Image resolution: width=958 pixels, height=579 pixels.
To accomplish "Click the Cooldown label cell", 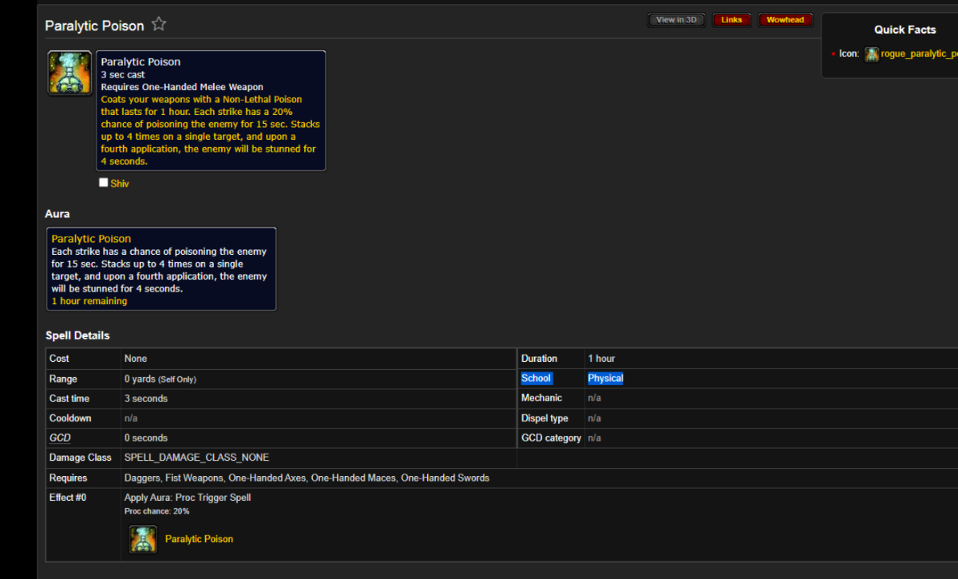I will [x=84, y=418].
